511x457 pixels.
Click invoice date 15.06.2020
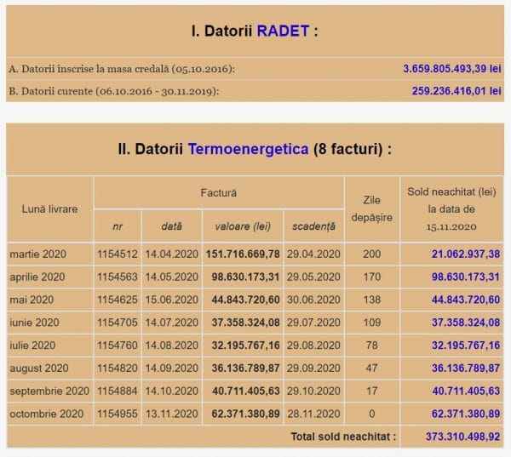click(171, 300)
